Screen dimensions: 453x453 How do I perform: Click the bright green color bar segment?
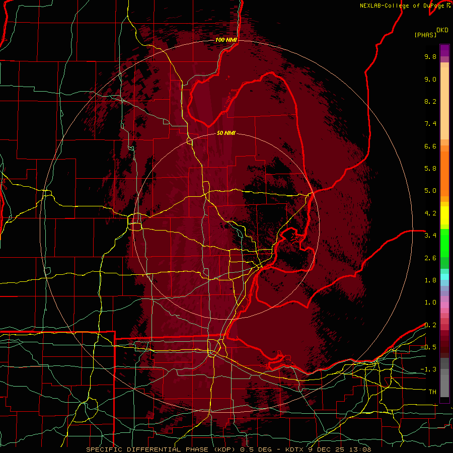(444, 243)
